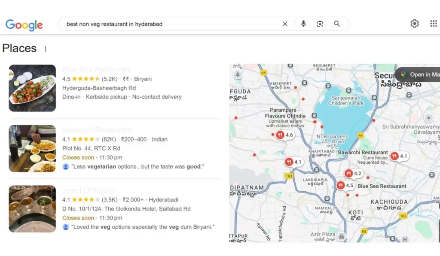The height and width of the screenshot is (256, 440).
Task: Open Bawarchi Restaurant photo thumbnail
Action: [32, 148]
